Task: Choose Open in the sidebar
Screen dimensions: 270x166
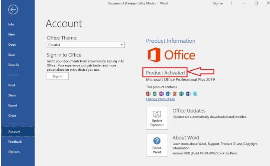Action: [12, 45]
